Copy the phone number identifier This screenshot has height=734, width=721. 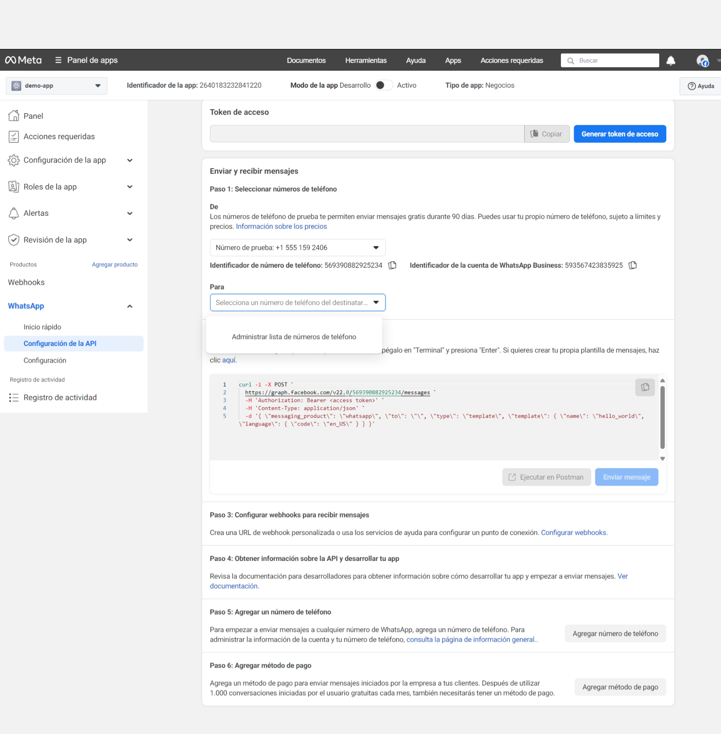tap(393, 265)
